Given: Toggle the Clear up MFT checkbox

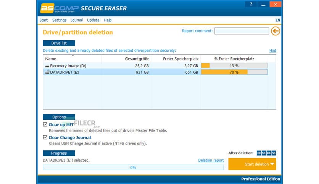Looking at the screenshot, I should (45, 124).
